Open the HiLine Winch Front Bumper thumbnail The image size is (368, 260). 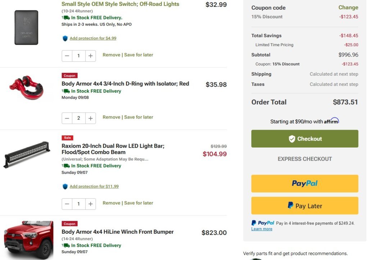pos(29,240)
